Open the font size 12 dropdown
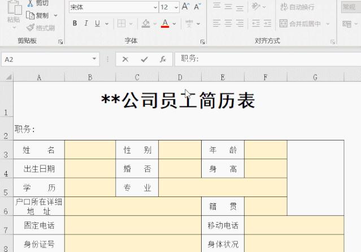Image resolution: width=361 pixels, height=252 pixels. tap(176, 7)
